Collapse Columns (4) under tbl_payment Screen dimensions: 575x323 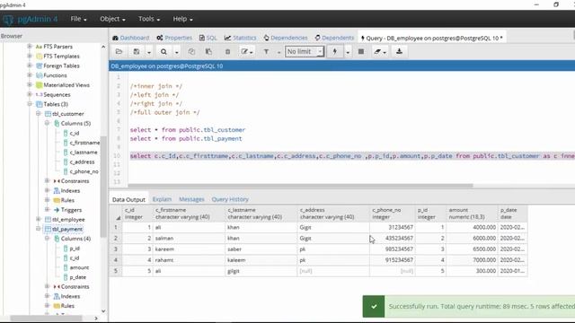47,238
